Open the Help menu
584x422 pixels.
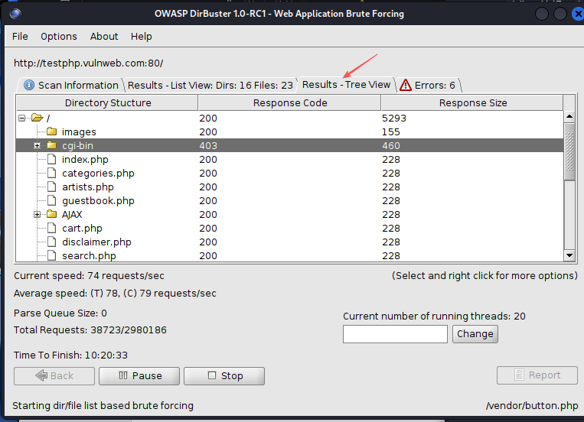[x=141, y=37]
